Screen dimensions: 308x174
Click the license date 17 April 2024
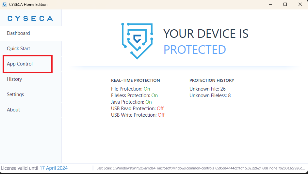(x=54, y=168)
